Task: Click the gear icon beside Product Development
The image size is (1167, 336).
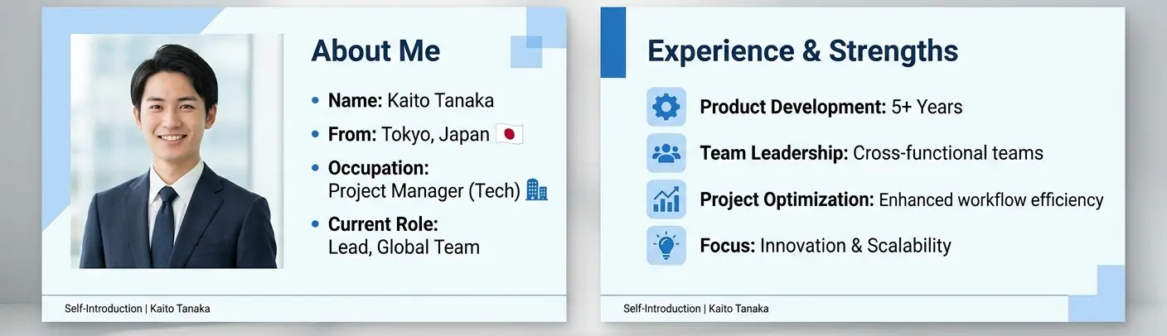Action: [x=666, y=107]
